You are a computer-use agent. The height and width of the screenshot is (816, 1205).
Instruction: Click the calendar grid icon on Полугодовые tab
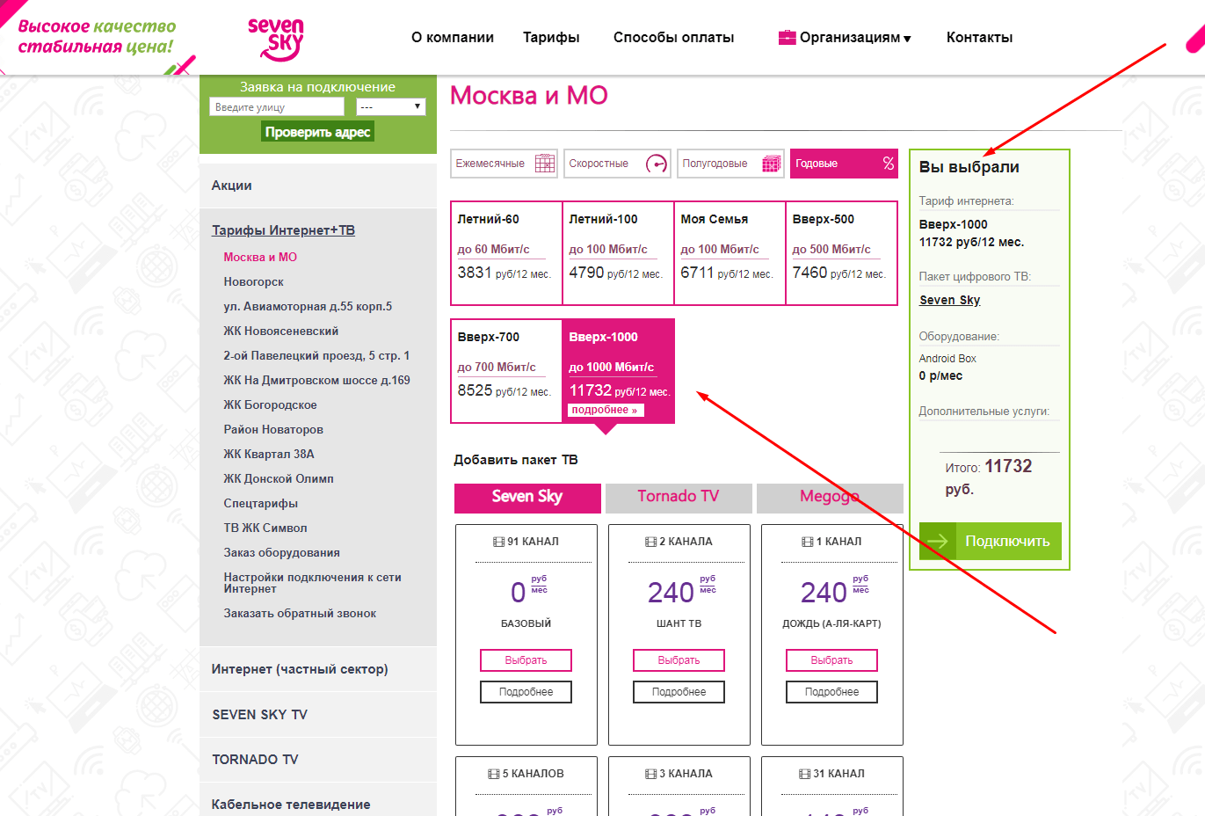[772, 164]
